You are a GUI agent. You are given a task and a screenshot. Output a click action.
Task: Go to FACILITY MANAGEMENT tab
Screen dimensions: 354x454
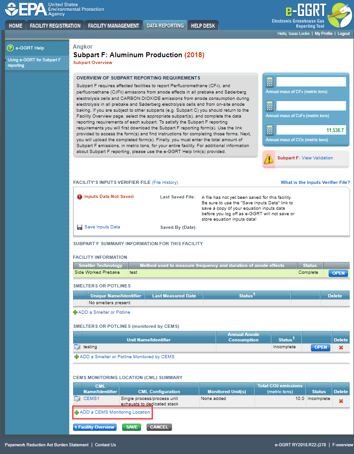click(113, 26)
